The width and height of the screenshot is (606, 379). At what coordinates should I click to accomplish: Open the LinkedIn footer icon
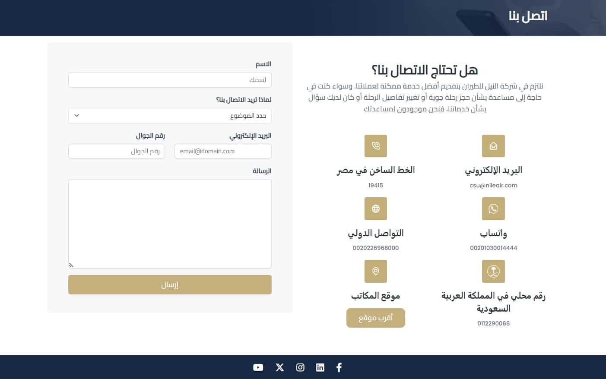(x=320, y=367)
